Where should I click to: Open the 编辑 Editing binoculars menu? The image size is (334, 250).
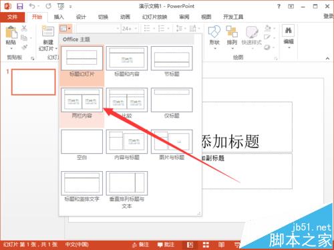pyautogui.click(x=289, y=37)
